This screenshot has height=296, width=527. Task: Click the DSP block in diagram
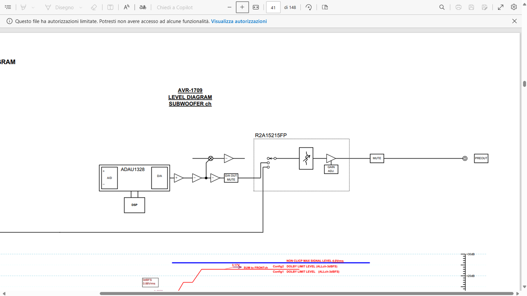coord(135,205)
